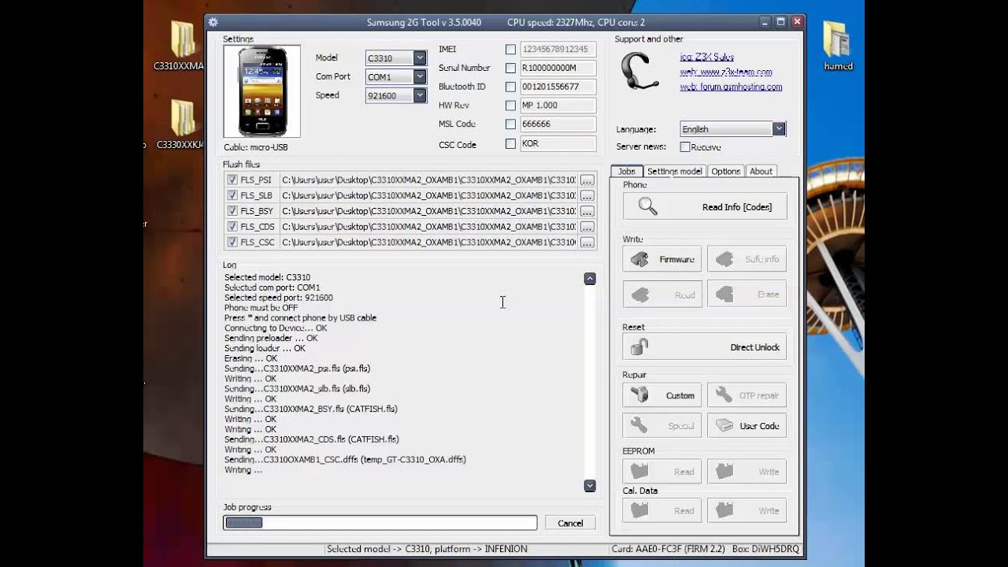The width and height of the screenshot is (1008, 567).
Task: Toggle the Serial Number checkbox
Action: click(511, 68)
